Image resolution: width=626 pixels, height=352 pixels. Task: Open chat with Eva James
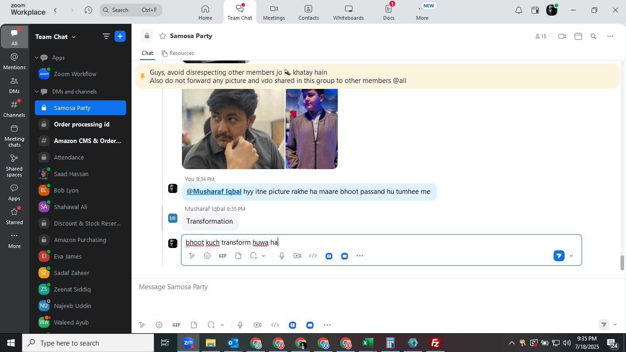click(x=80, y=256)
